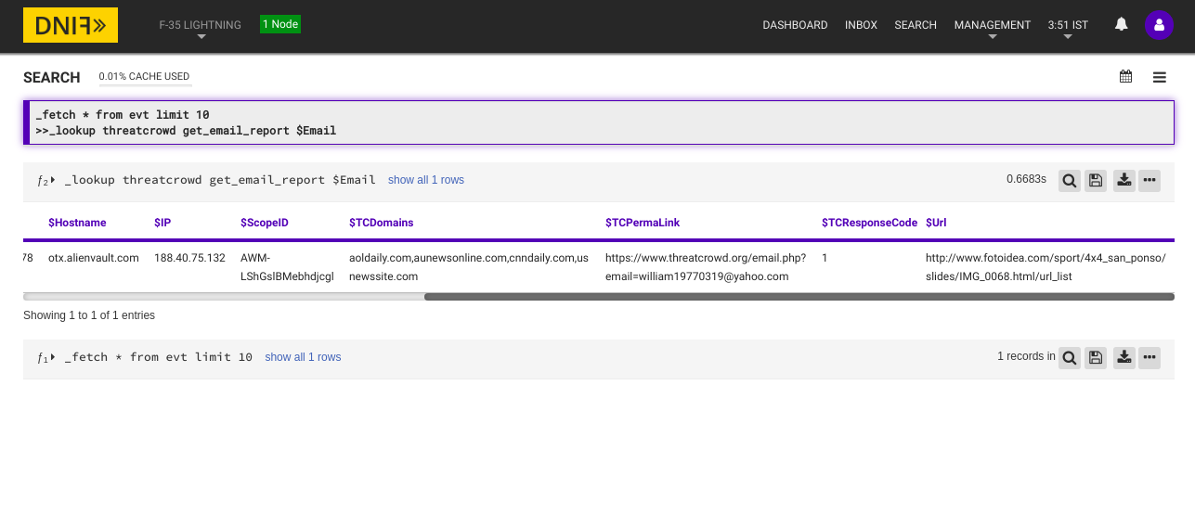Click the 1 Node status badge
The image size is (1195, 526).
coord(280,24)
